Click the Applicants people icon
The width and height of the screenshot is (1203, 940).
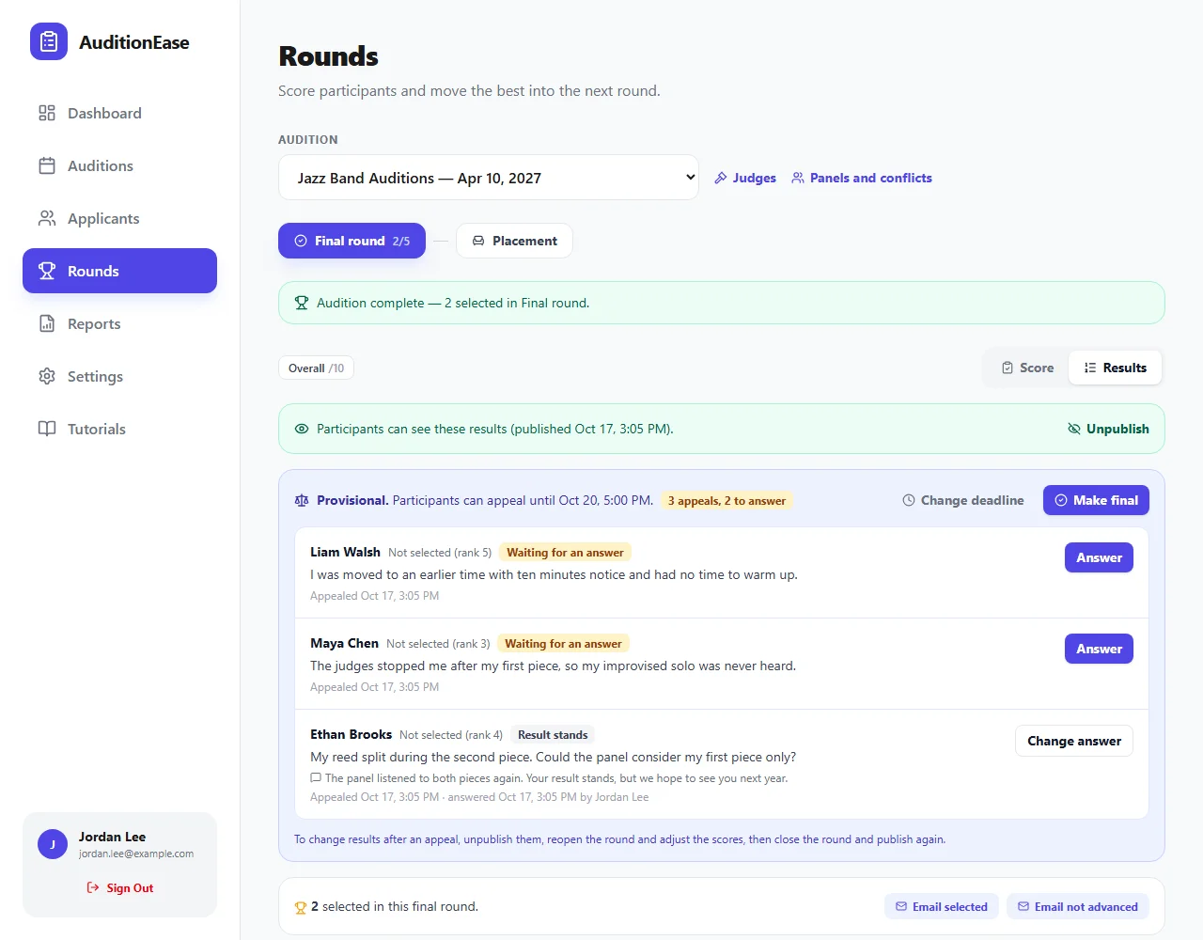point(47,218)
